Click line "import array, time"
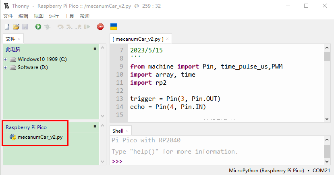334x175 pixels. click(x=163, y=75)
